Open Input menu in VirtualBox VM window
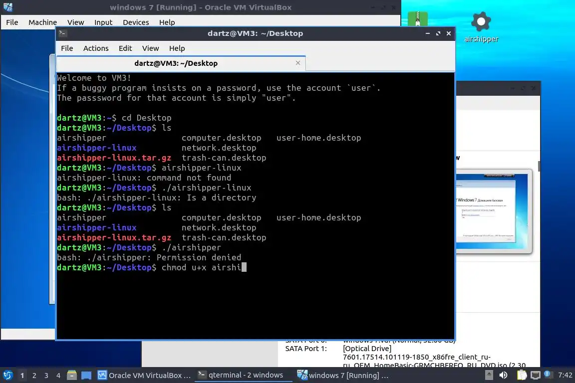Image resolution: width=575 pixels, height=383 pixels. click(103, 22)
